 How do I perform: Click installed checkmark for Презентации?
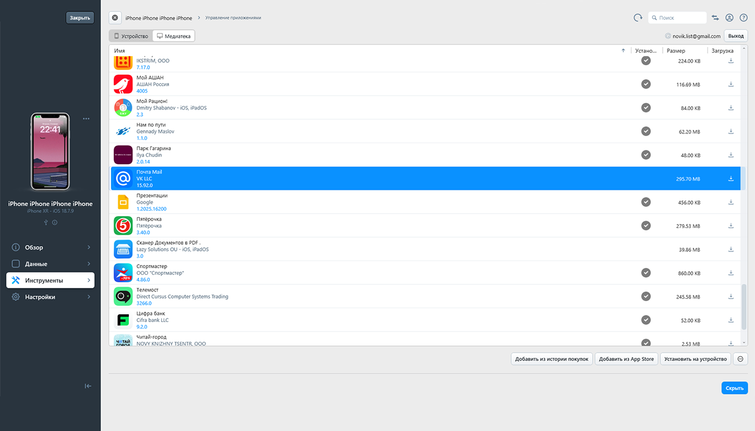[x=646, y=202]
